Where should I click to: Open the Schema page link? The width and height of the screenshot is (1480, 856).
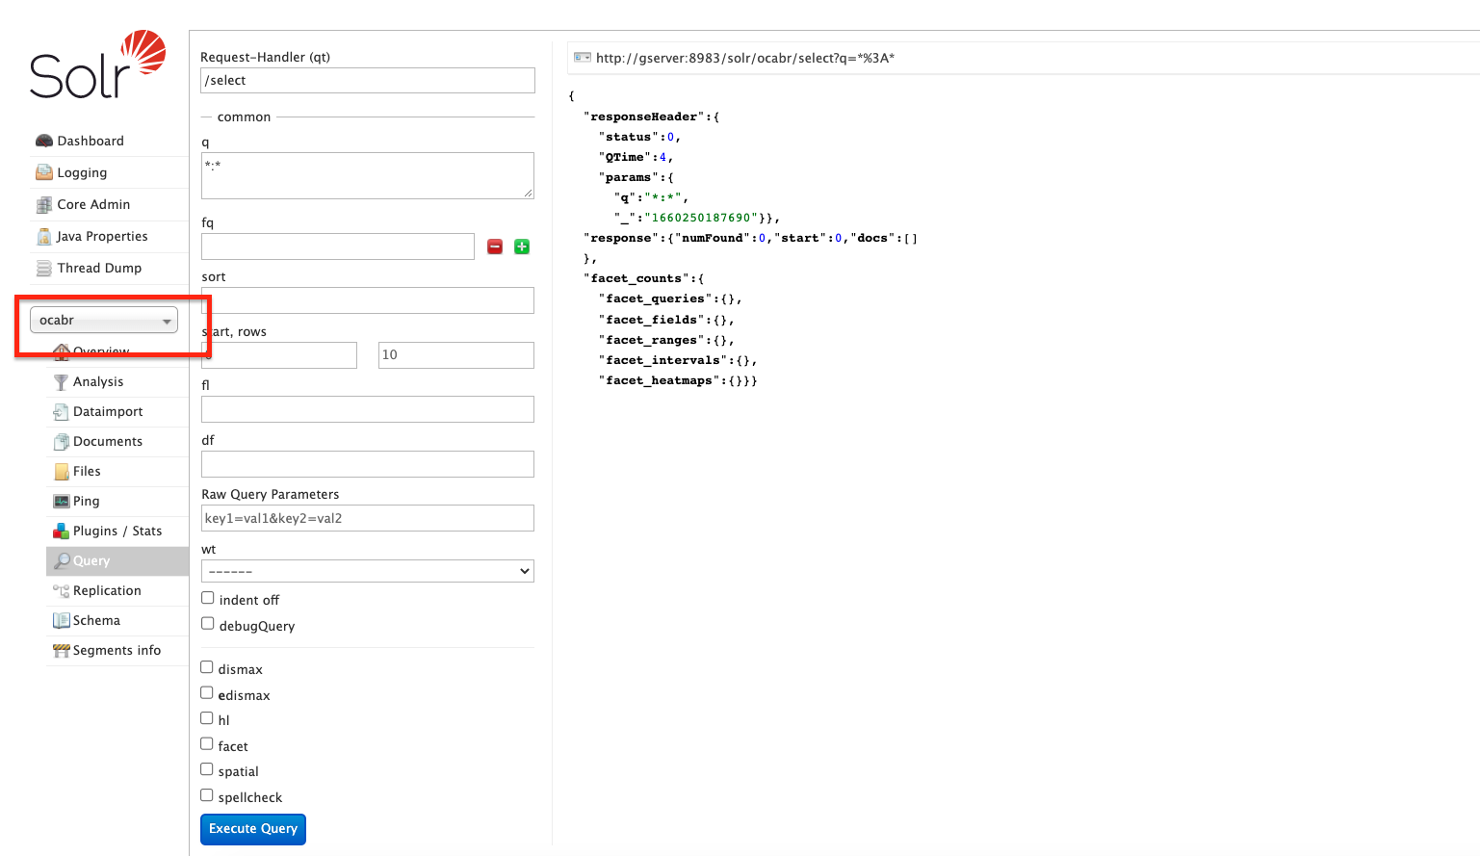coord(96,620)
